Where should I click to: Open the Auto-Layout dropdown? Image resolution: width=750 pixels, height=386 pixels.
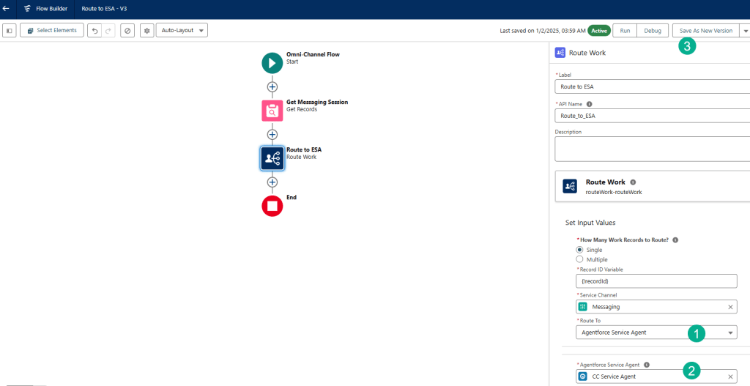pyautogui.click(x=182, y=31)
